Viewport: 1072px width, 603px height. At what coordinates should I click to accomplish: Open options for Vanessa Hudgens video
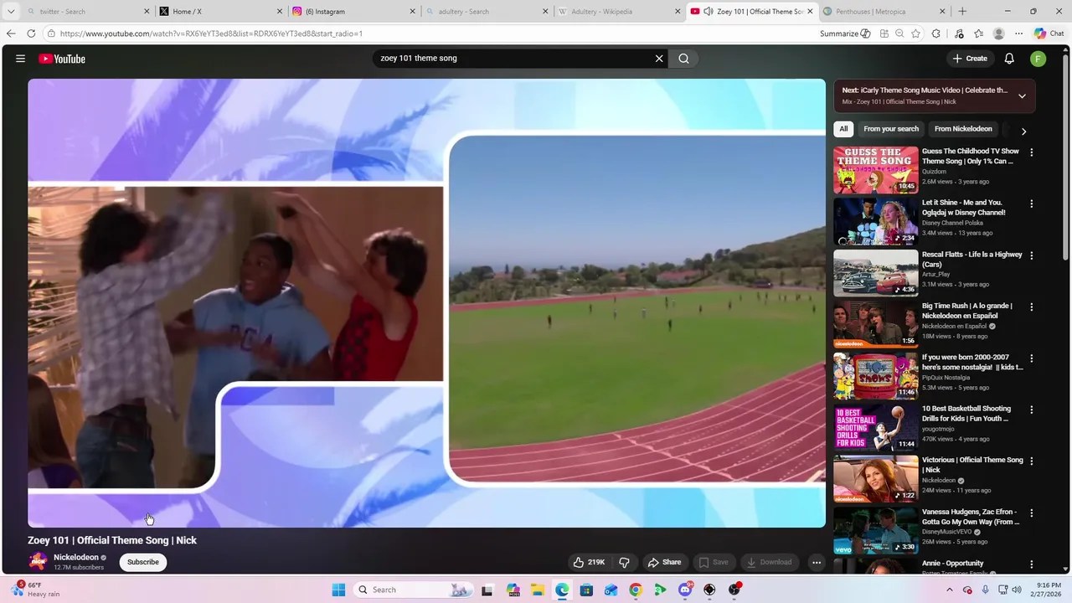1032,513
